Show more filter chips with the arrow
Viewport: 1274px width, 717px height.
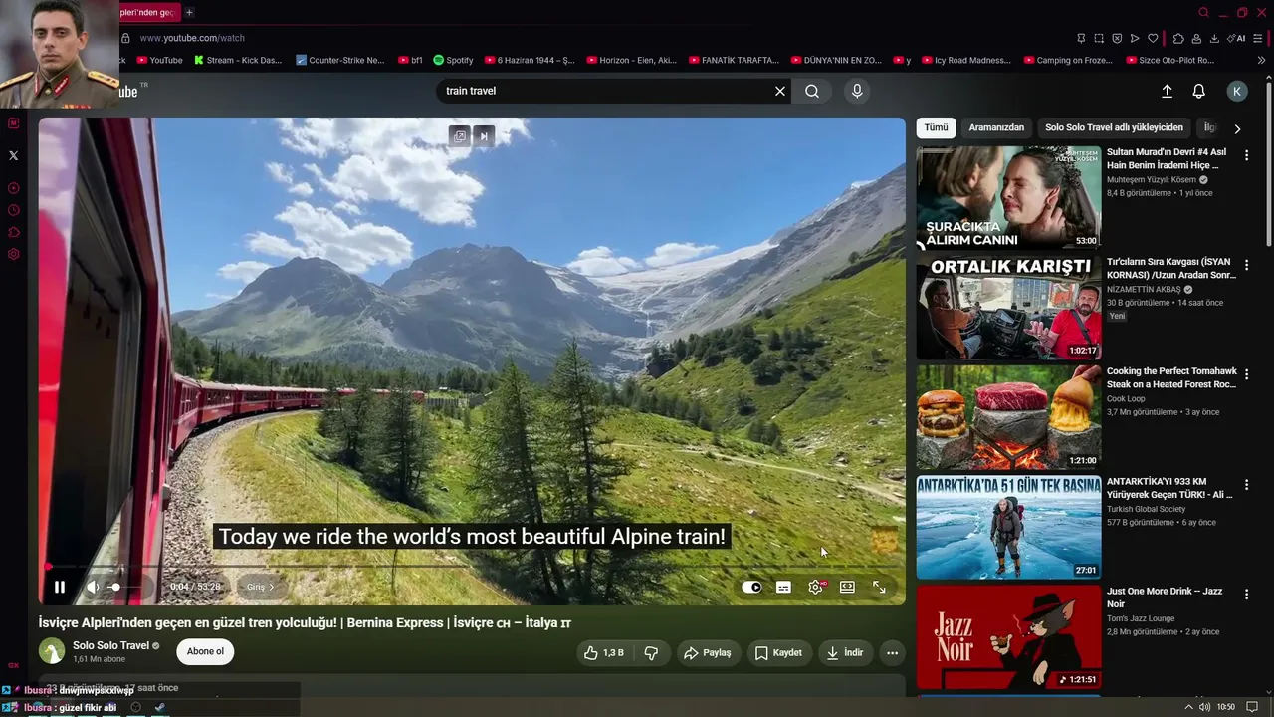(1237, 128)
